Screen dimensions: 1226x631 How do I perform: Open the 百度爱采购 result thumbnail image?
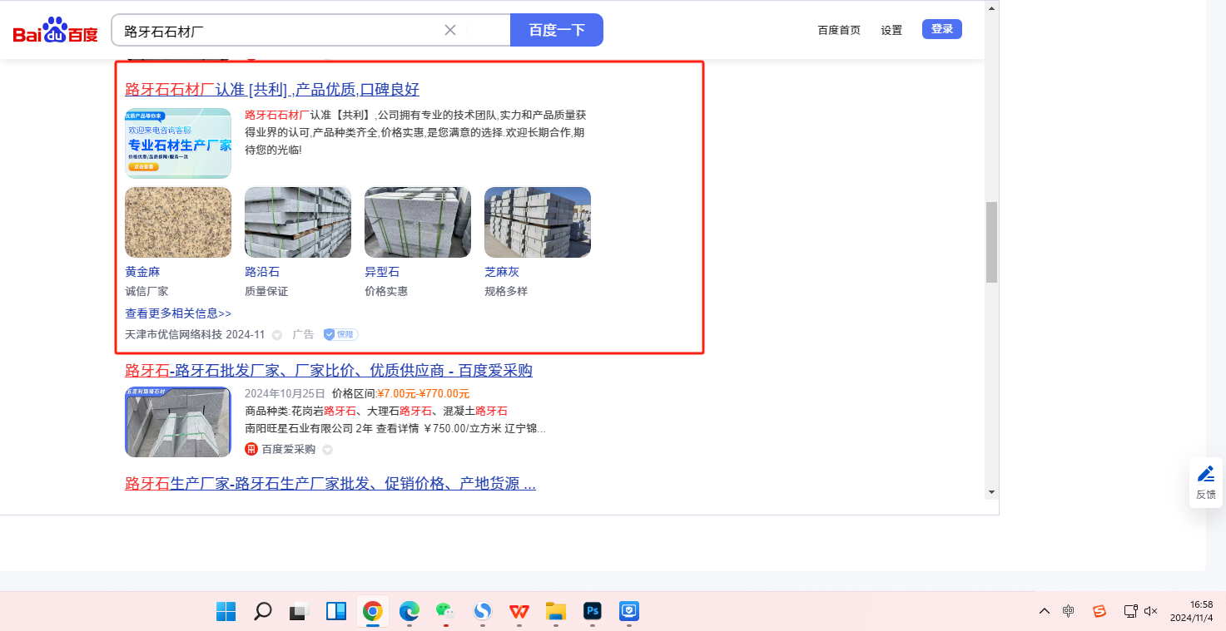pyautogui.click(x=178, y=421)
